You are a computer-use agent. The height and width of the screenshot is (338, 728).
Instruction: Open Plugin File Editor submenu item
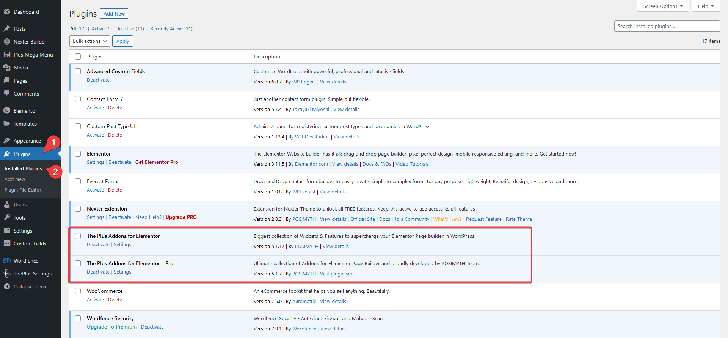pyautogui.click(x=23, y=190)
